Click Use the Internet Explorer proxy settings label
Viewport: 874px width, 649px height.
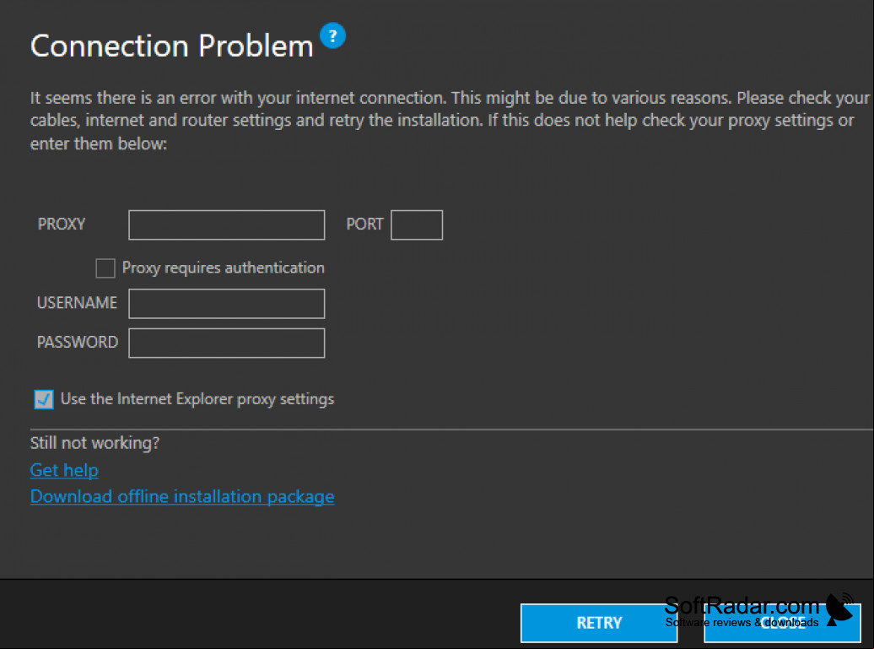click(197, 399)
